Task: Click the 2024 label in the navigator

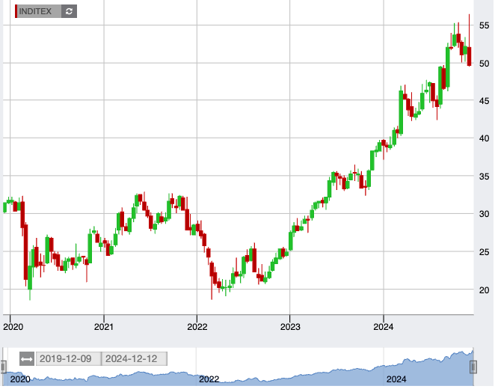Action: (x=396, y=379)
